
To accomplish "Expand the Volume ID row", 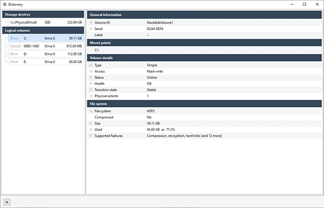I will (91, 23).
